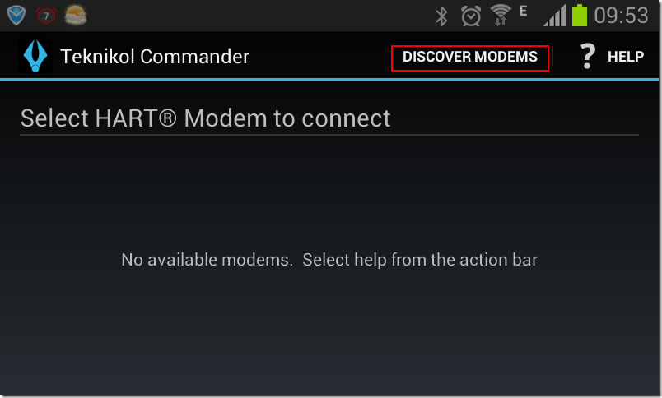Tap the mobile signal strength bars
The width and height of the screenshot is (662, 398).
(x=555, y=16)
